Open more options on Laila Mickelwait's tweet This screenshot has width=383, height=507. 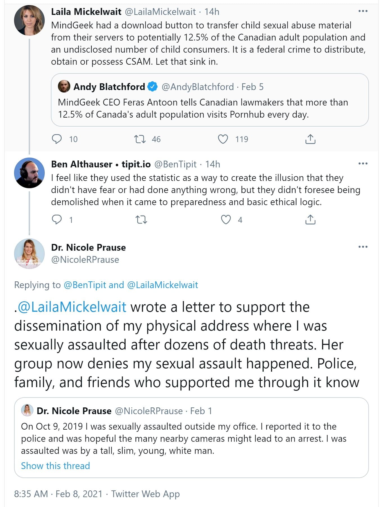pos(363,11)
